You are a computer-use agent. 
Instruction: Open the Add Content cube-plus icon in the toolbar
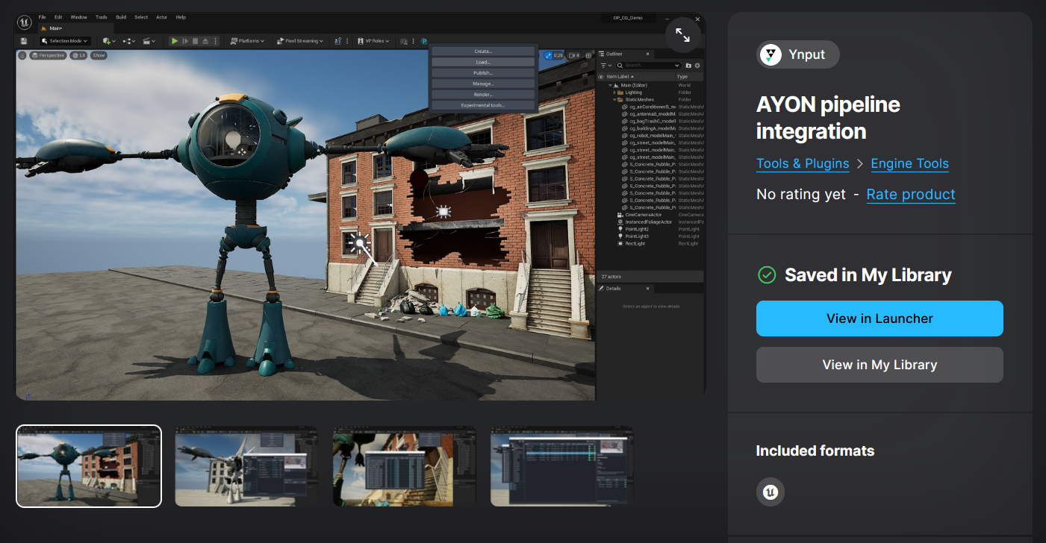pos(108,41)
